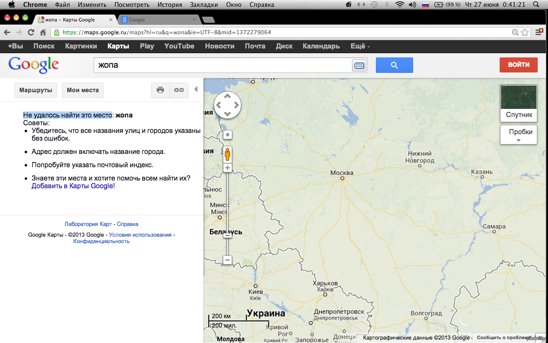Click the Chrome back arrow
This screenshot has width=548, height=343.
coord(7,32)
